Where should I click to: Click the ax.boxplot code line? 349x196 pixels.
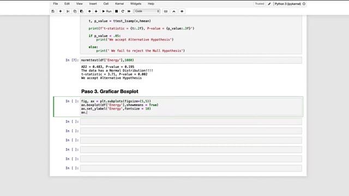tap(120, 105)
